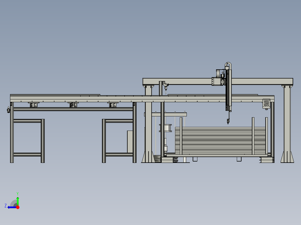
Task: Select the perforated control box on right frame
Action: click(x=266, y=104)
